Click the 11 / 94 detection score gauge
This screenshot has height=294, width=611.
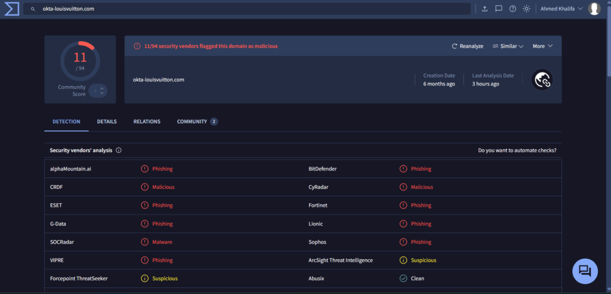(81, 61)
